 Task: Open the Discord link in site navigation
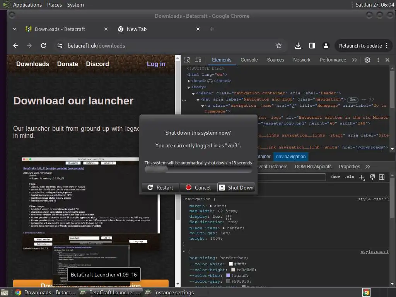97,64
